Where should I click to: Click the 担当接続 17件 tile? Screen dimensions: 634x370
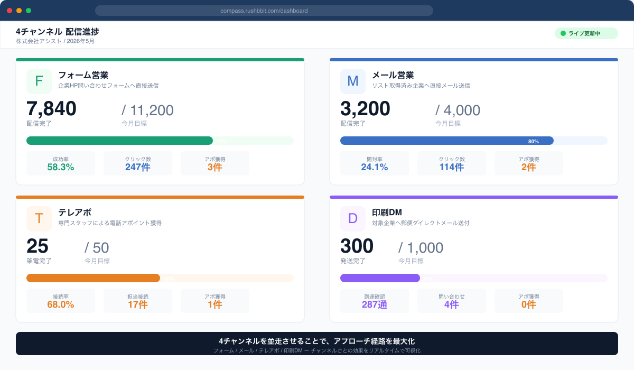138,301
